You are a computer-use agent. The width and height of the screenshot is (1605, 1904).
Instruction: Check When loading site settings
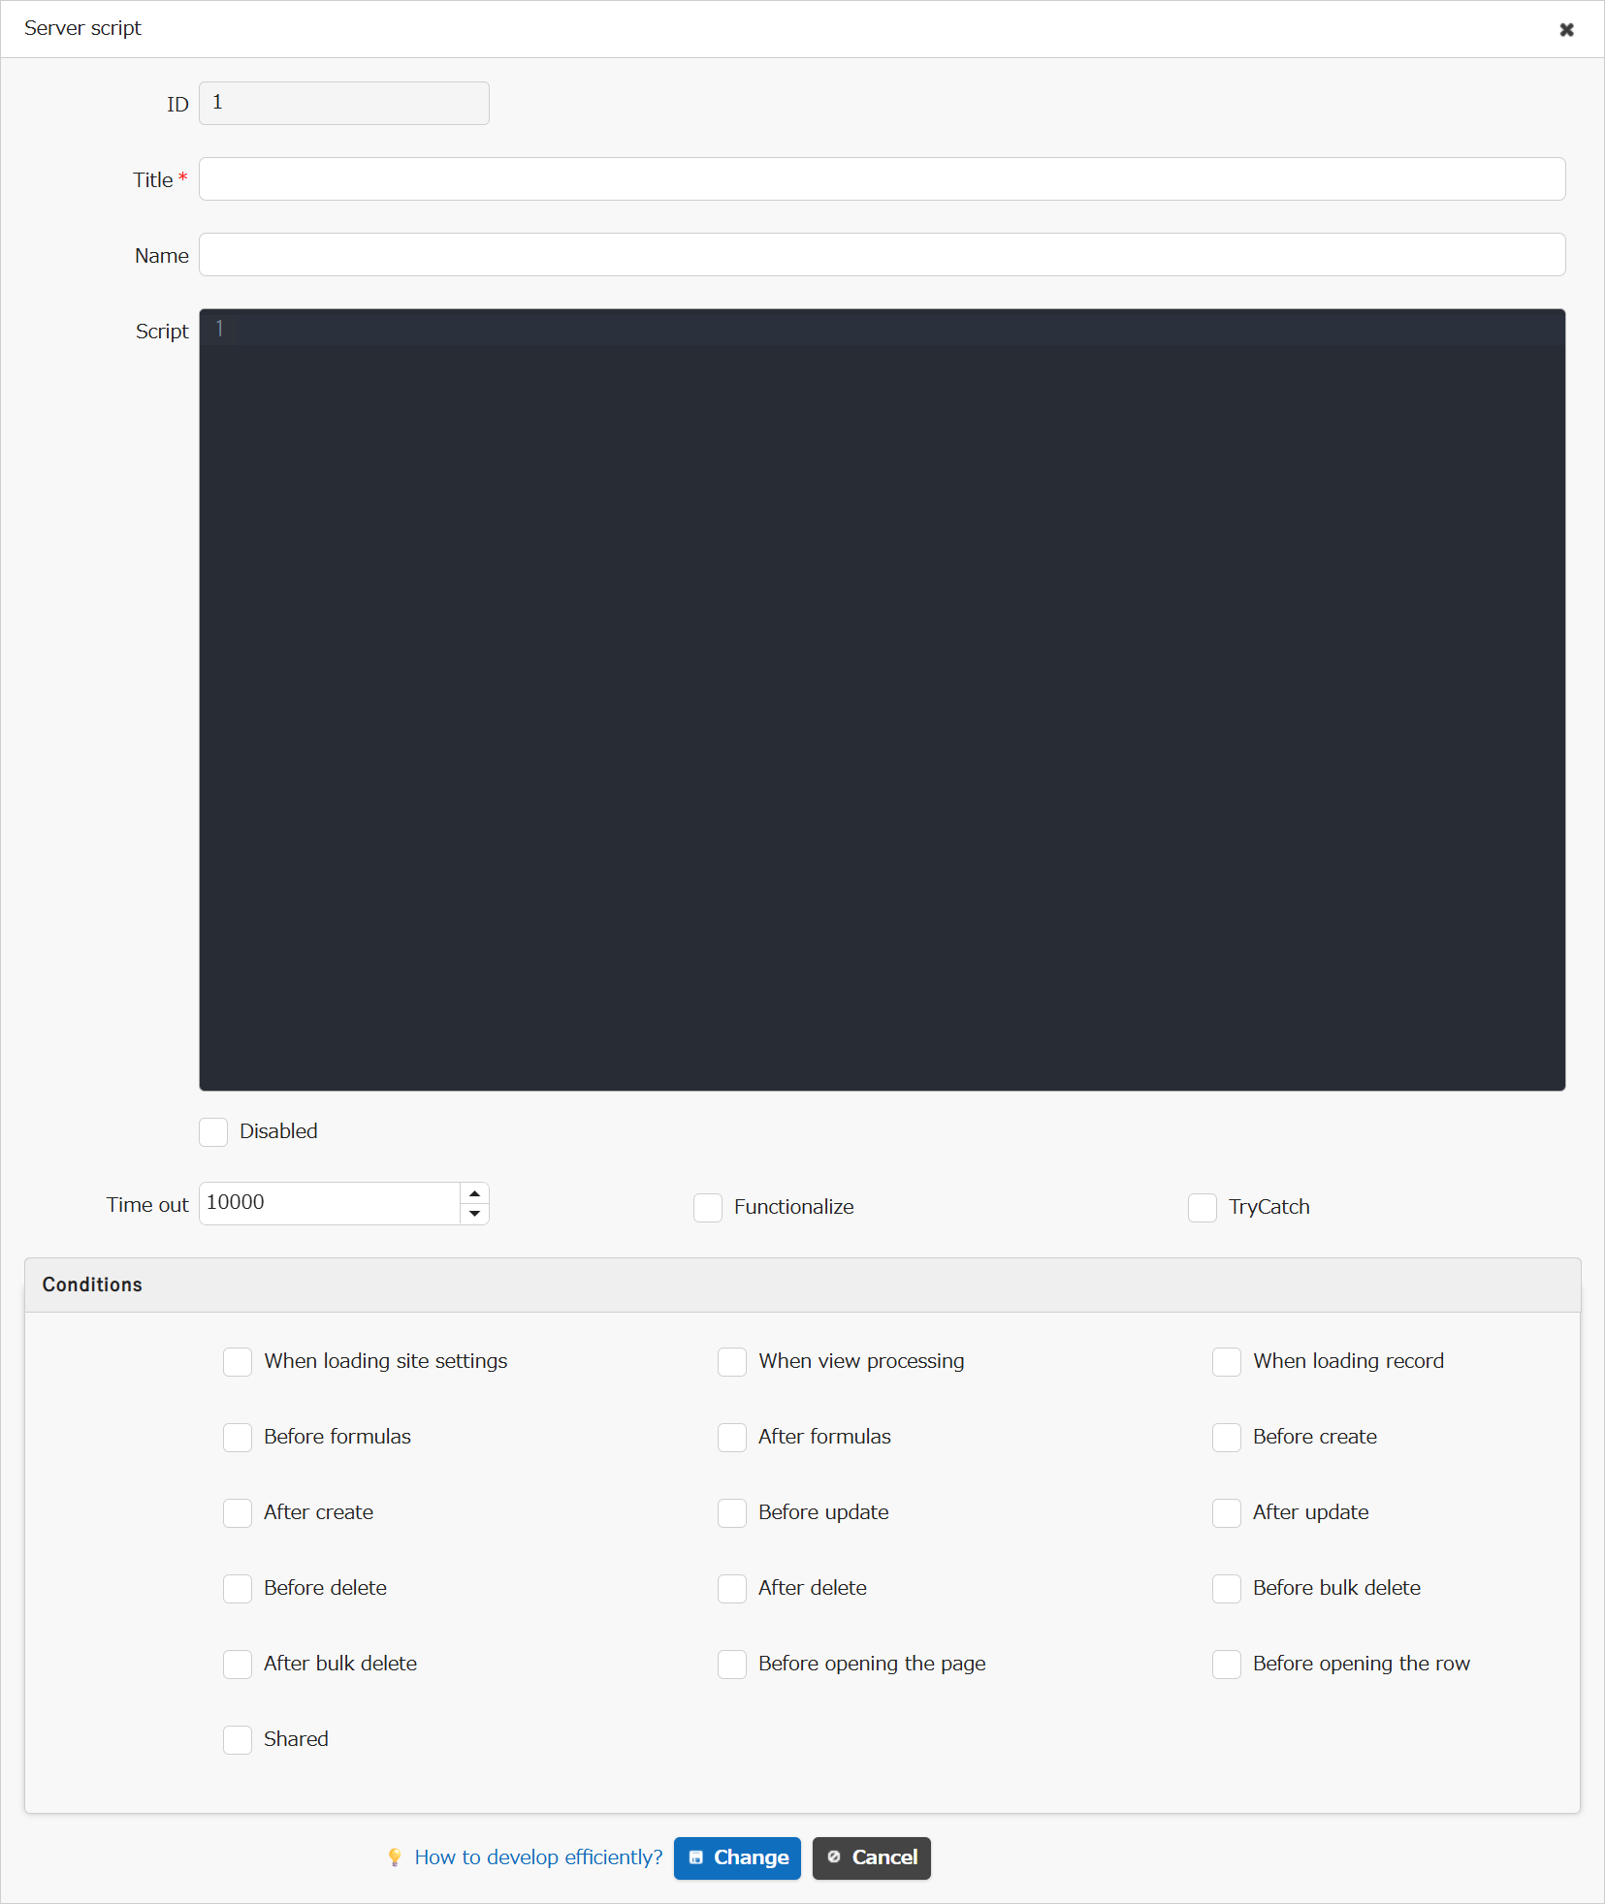[238, 1362]
